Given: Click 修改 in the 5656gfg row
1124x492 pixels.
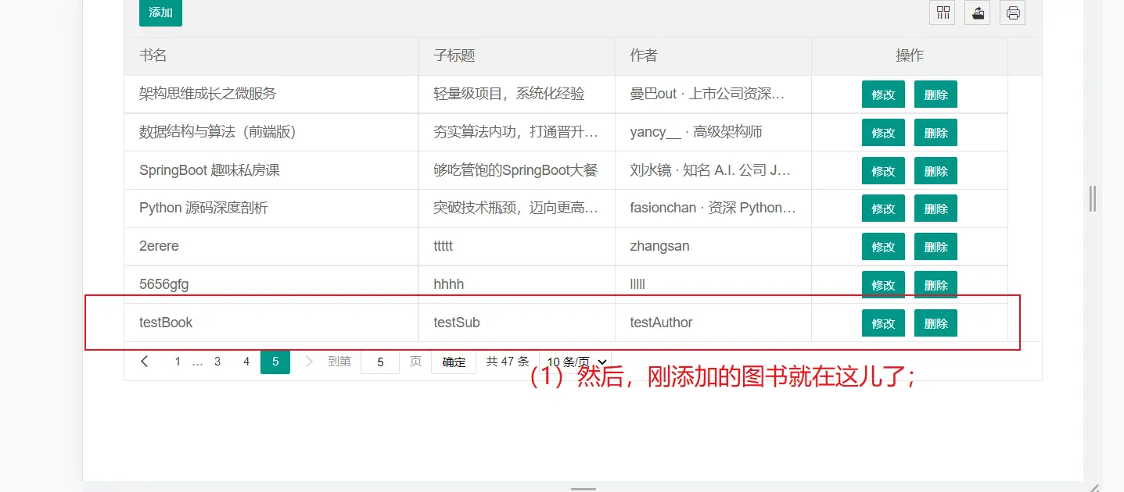Looking at the screenshot, I should 883,285.
